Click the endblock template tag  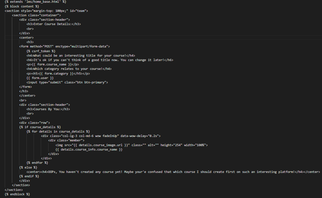coord(17,194)
